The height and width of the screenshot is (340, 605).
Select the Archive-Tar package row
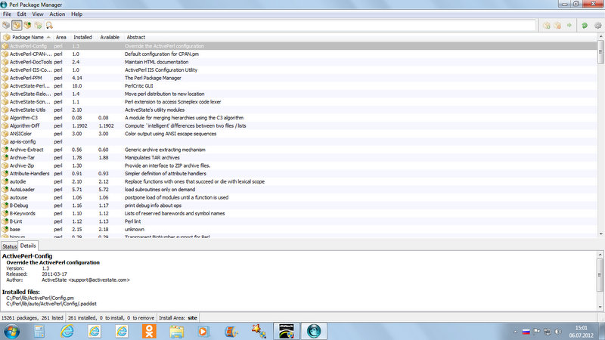299,158
